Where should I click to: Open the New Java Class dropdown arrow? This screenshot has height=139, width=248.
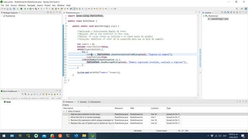coord(59,9)
